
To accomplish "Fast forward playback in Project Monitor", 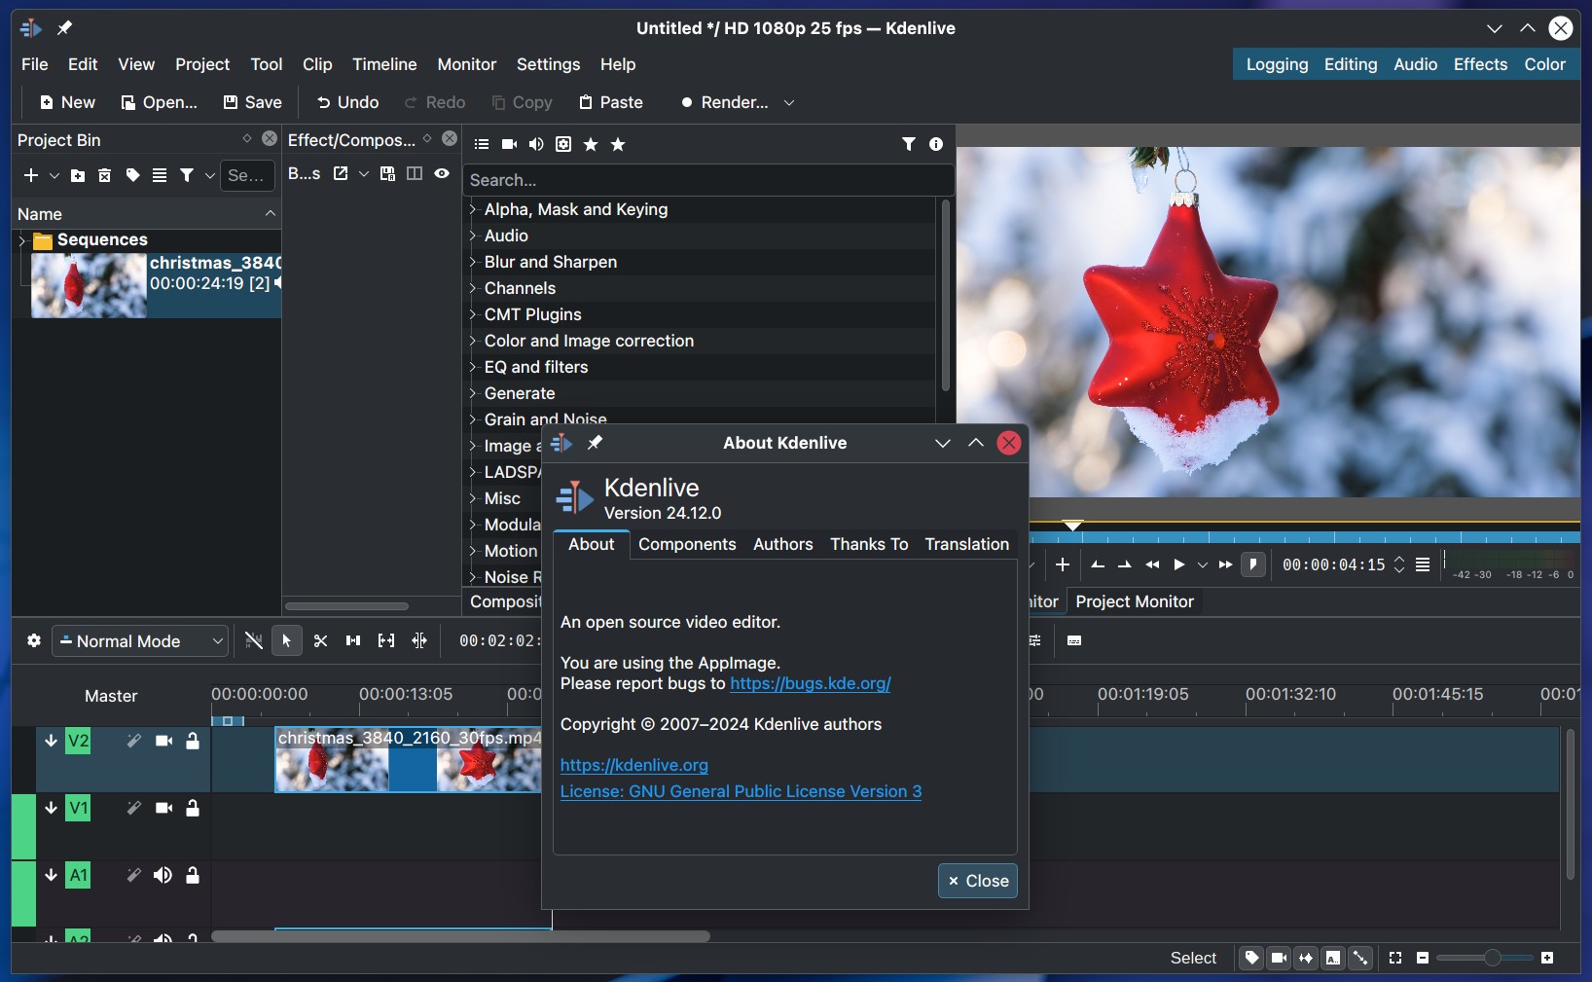I will click(1226, 564).
